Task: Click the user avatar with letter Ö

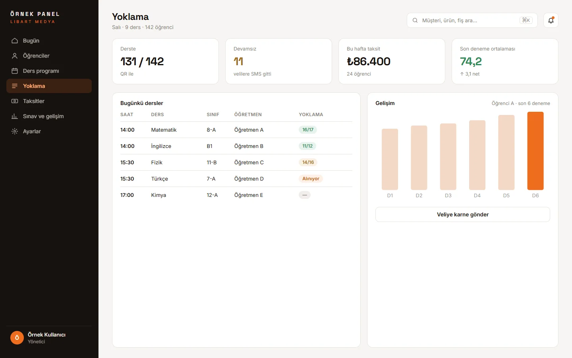Action: (17, 338)
